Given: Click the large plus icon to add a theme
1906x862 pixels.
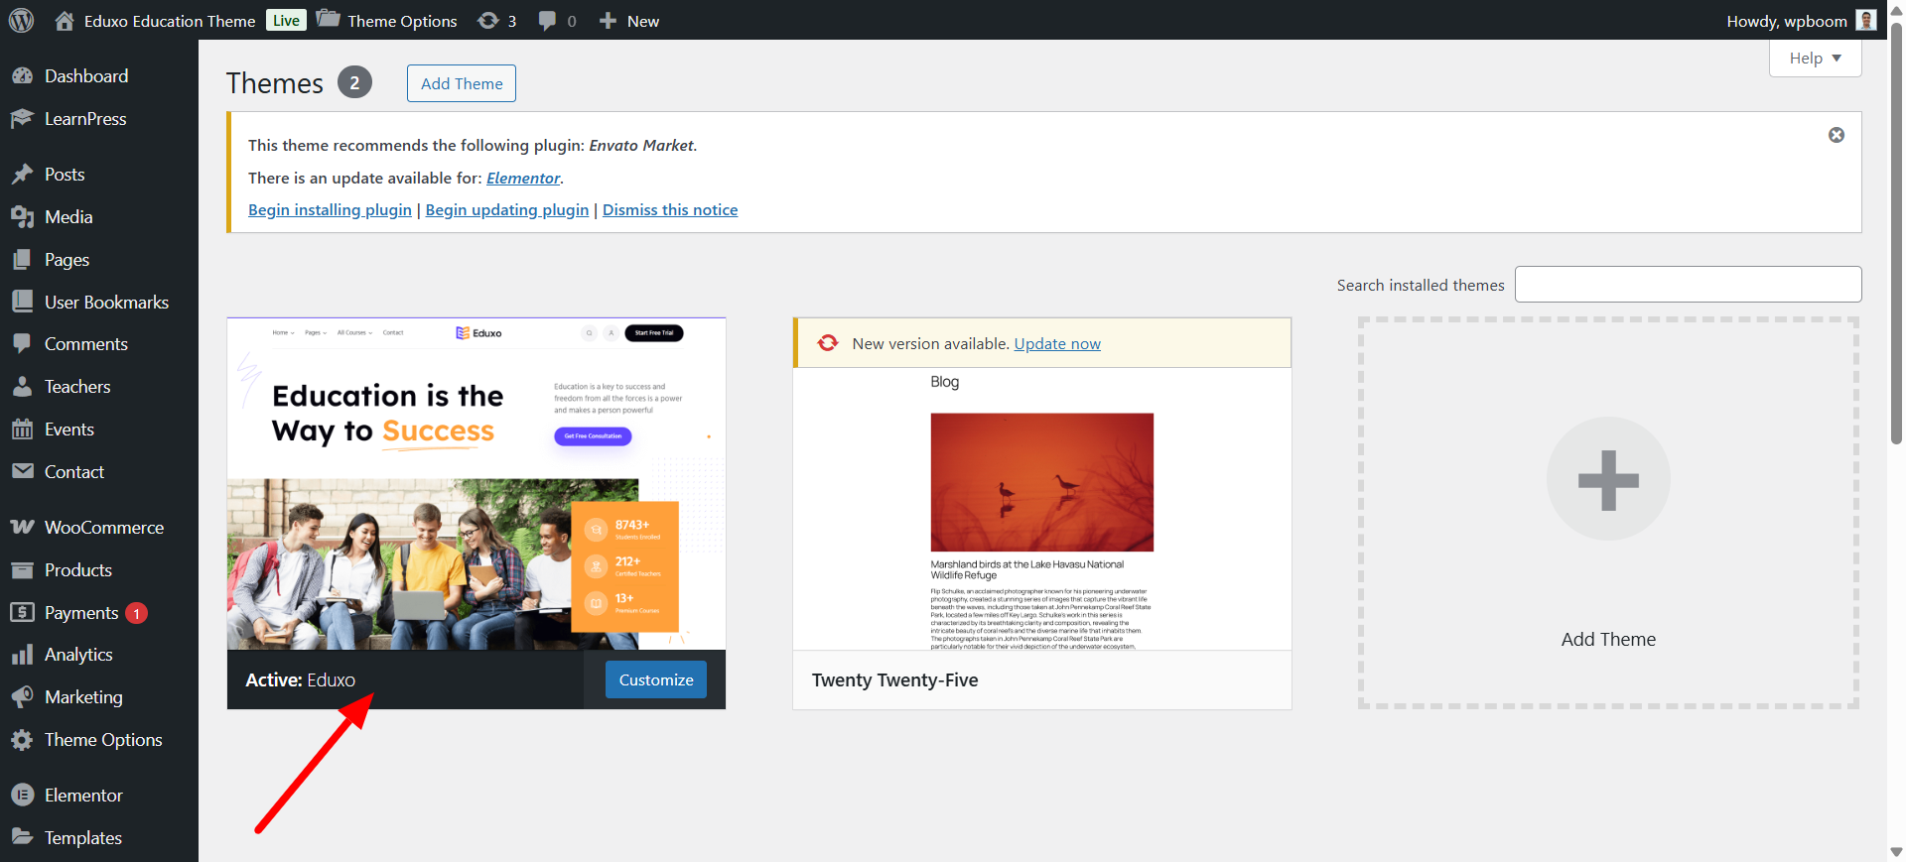Looking at the screenshot, I should (x=1608, y=479).
